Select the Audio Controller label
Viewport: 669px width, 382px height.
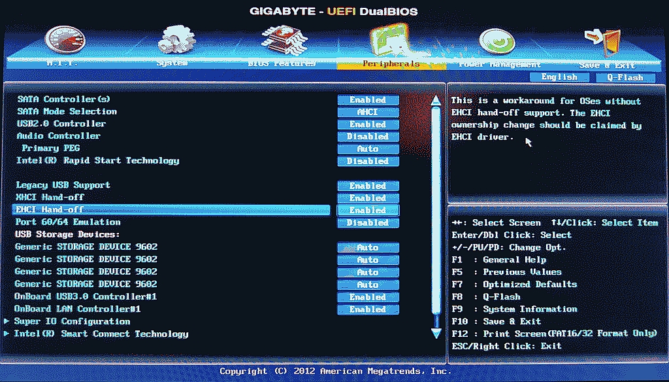point(59,136)
